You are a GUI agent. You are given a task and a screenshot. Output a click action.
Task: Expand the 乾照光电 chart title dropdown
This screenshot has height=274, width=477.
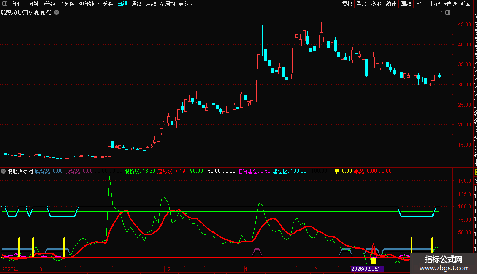coord(57,13)
